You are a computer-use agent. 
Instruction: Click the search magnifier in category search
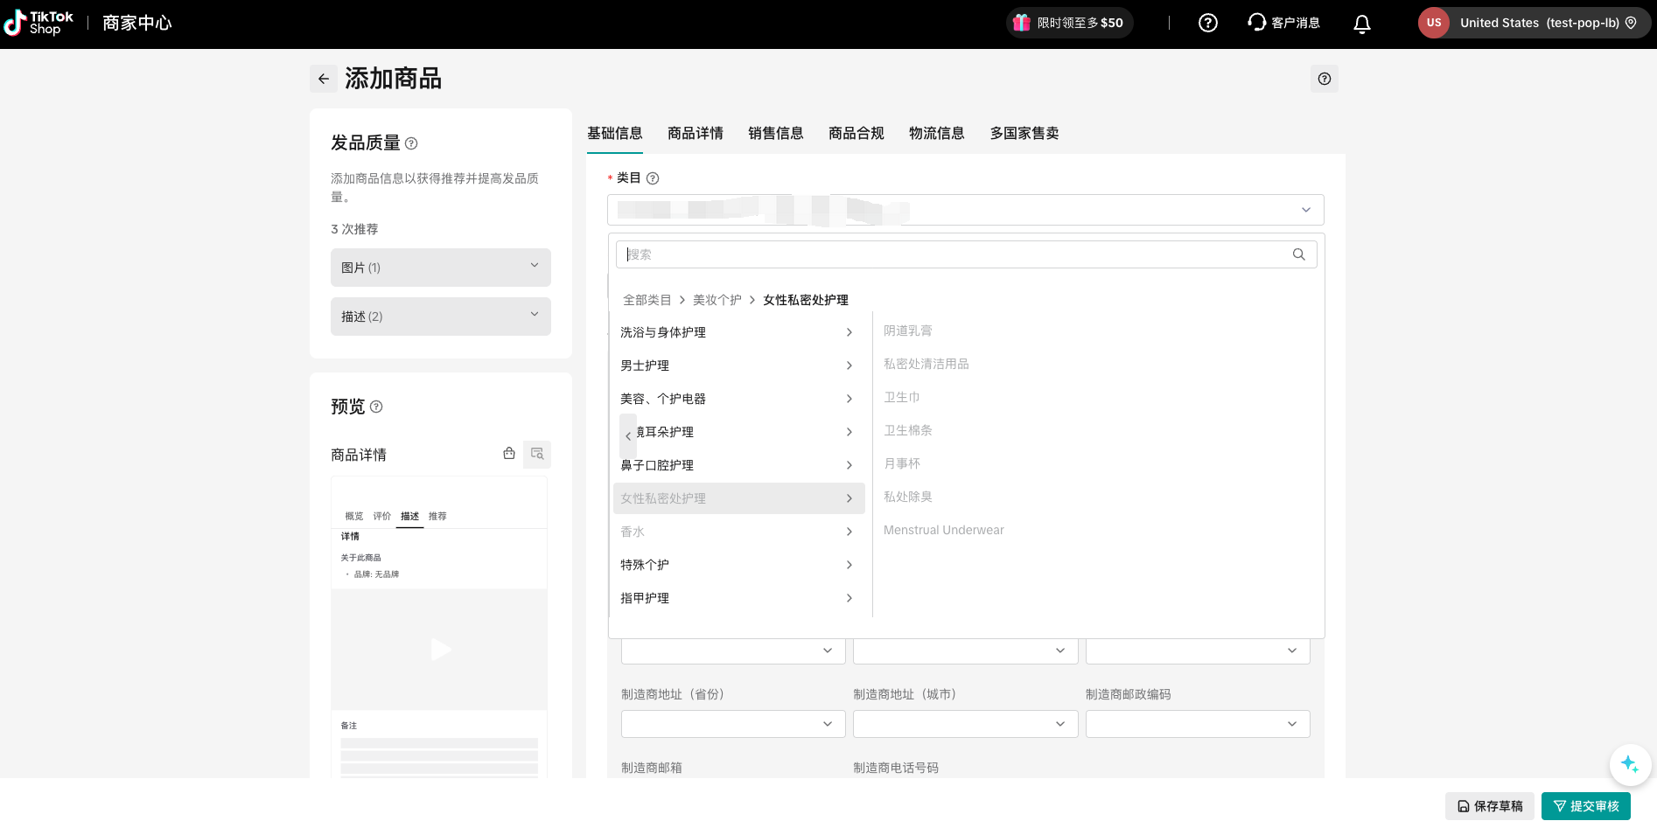click(x=1298, y=254)
